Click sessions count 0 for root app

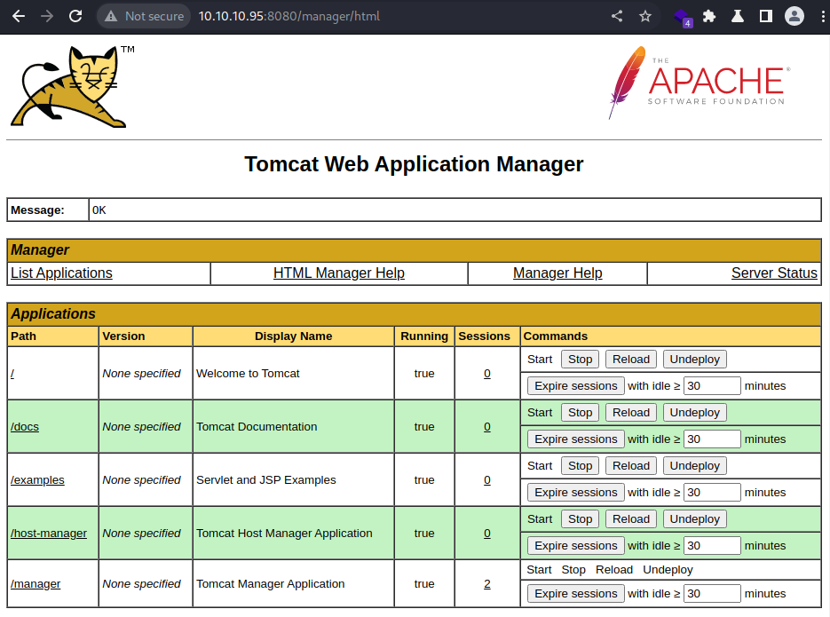coord(487,374)
